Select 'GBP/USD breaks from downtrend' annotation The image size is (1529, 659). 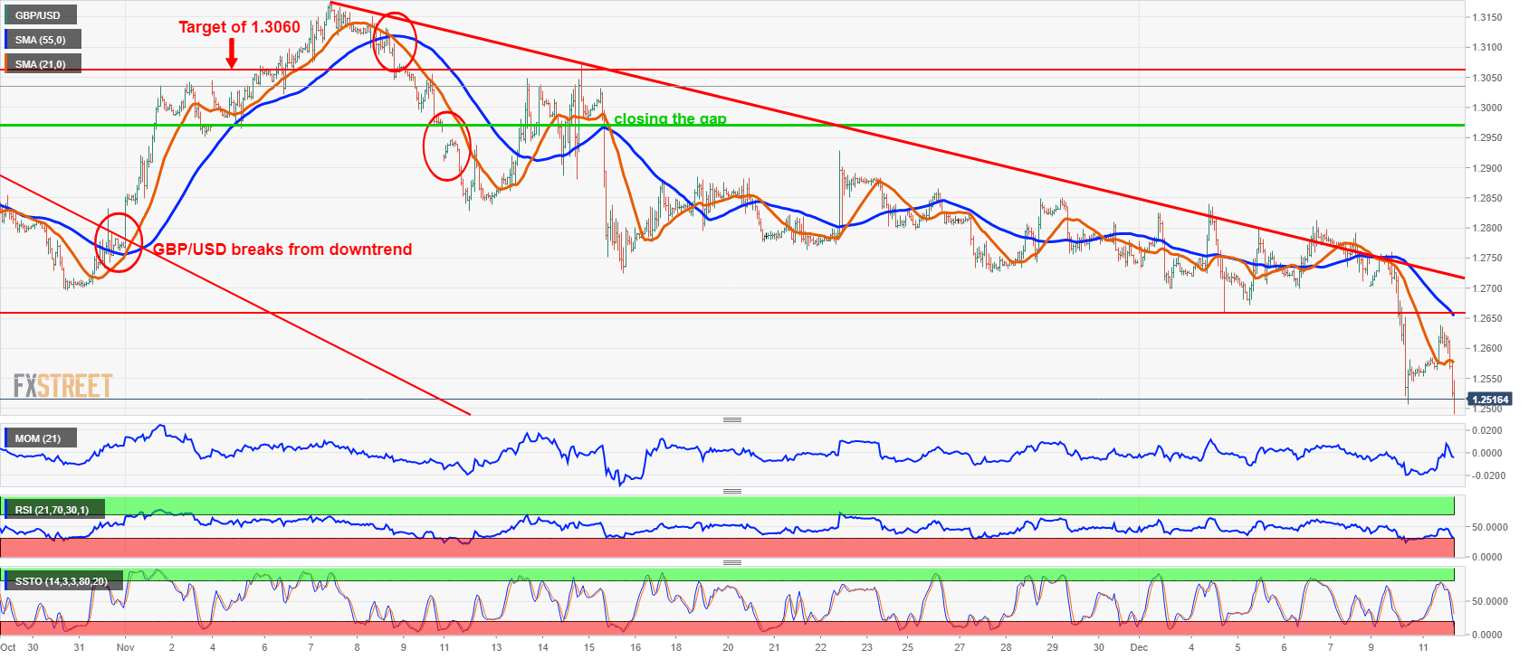282,249
